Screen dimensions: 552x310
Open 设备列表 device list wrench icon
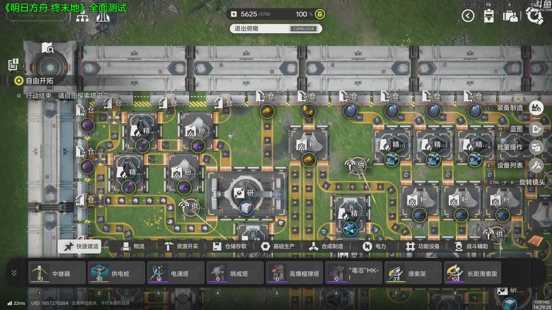[536, 165]
